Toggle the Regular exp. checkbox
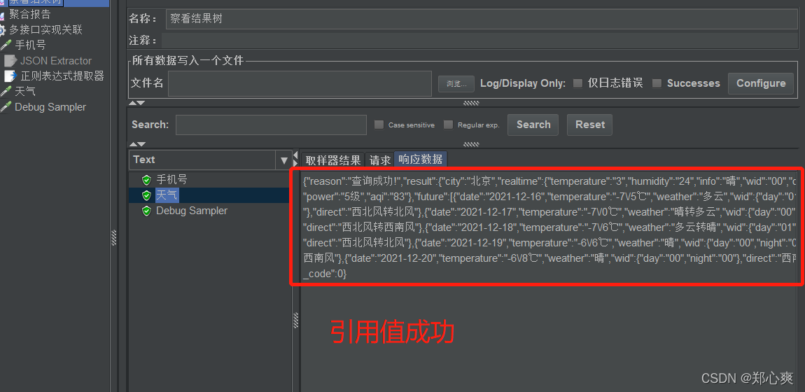This screenshot has height=392, width=805. click(x=448, y=125)
